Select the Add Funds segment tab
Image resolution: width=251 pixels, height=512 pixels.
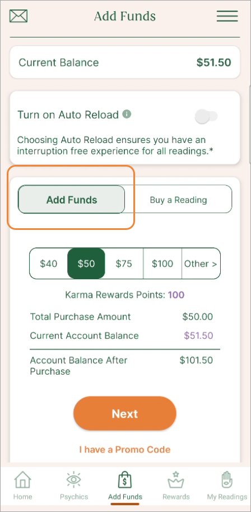pyautogui.click(x=72, y=200)
